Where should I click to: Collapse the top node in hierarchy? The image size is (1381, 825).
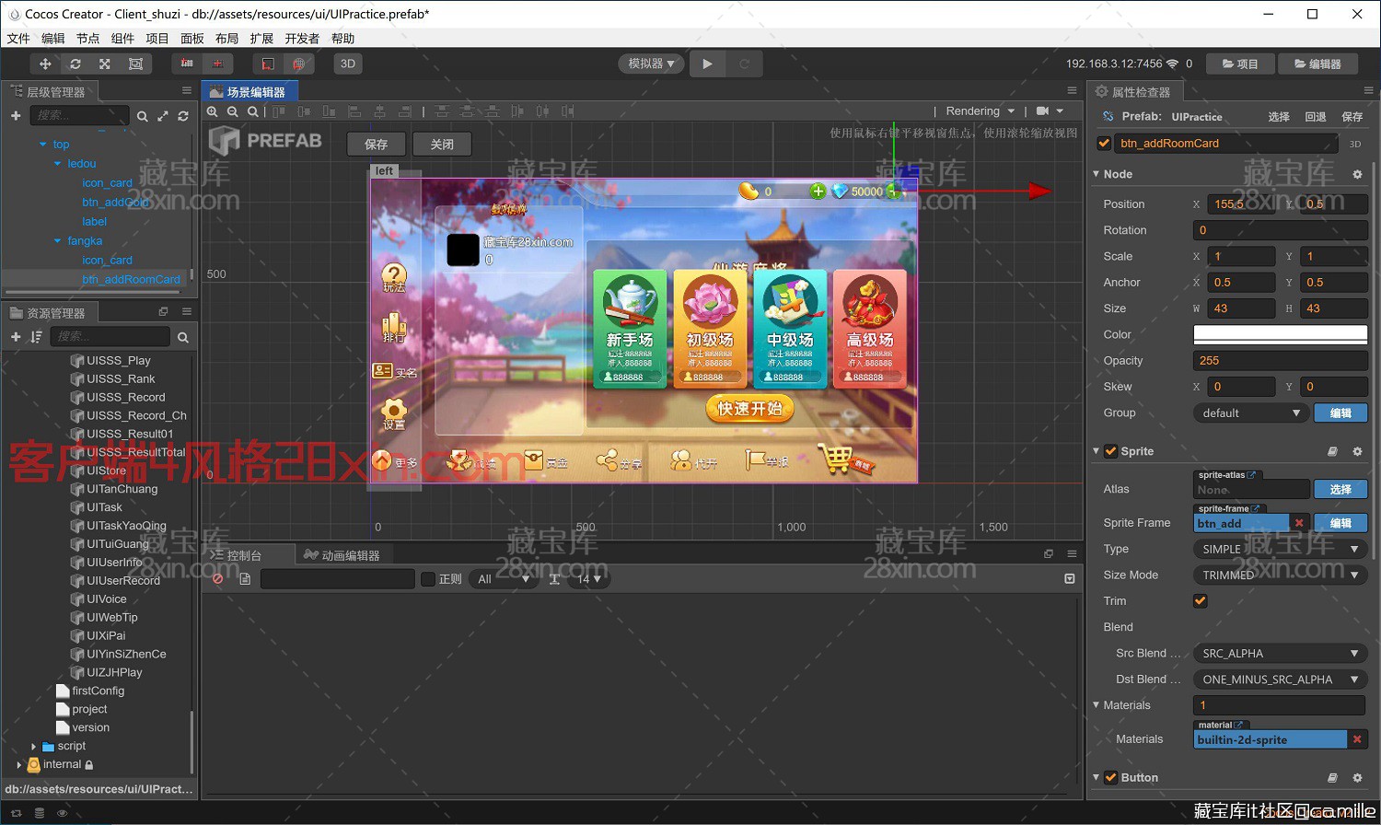42,145
